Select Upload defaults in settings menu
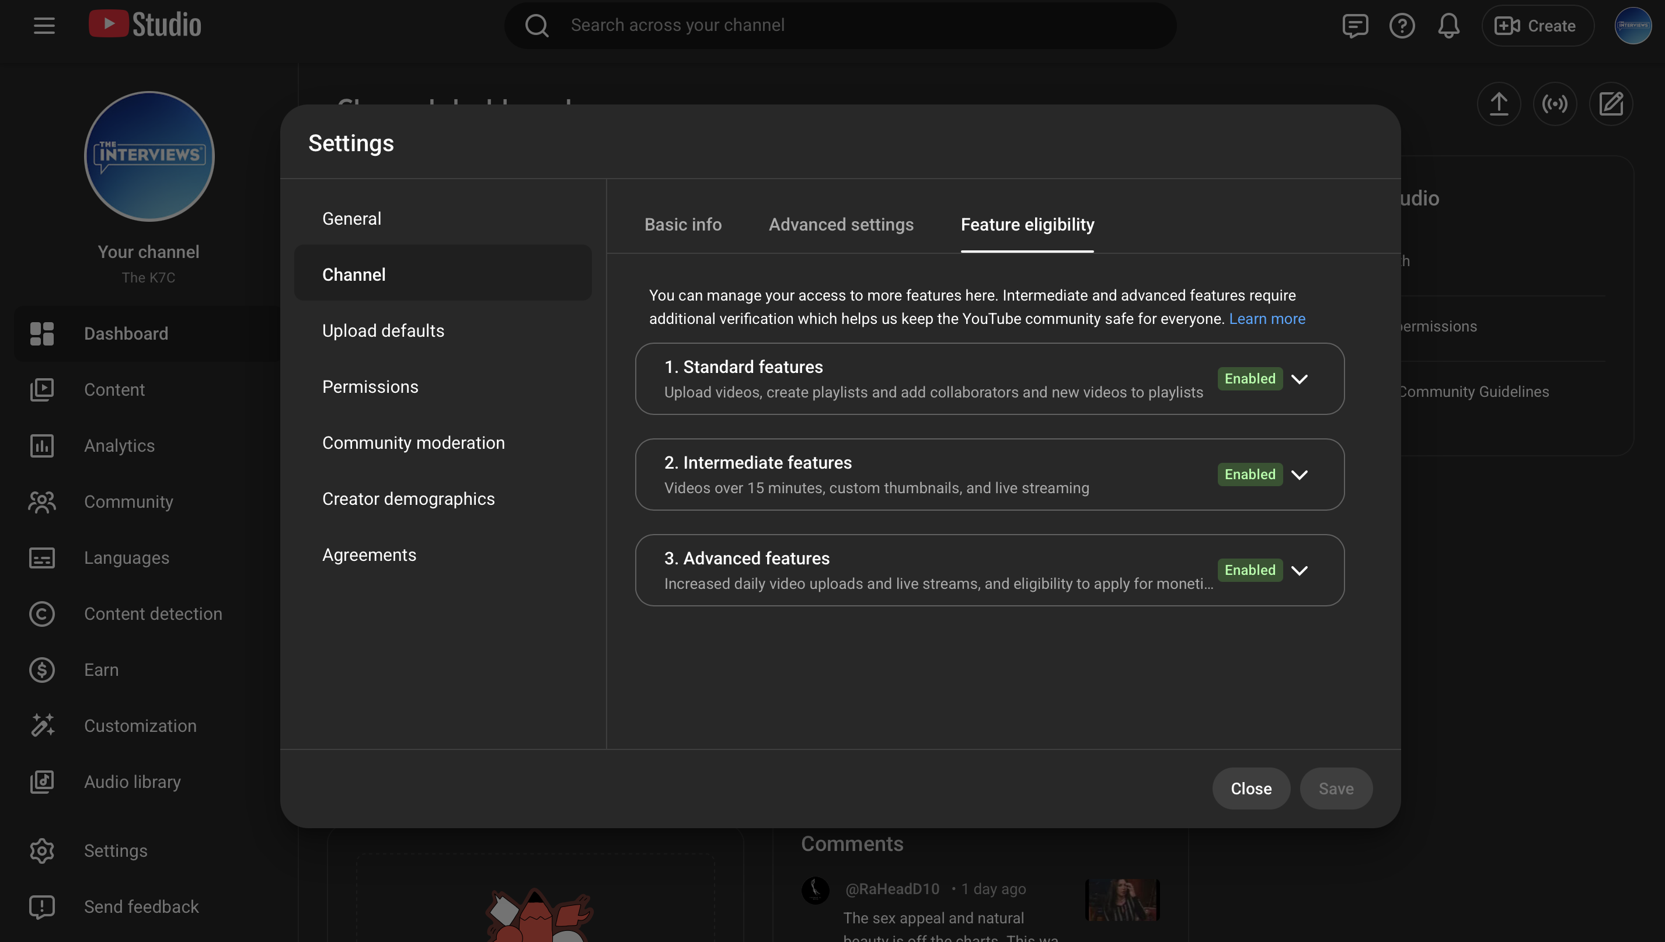Screen dimensions: 1665x942 383,330
